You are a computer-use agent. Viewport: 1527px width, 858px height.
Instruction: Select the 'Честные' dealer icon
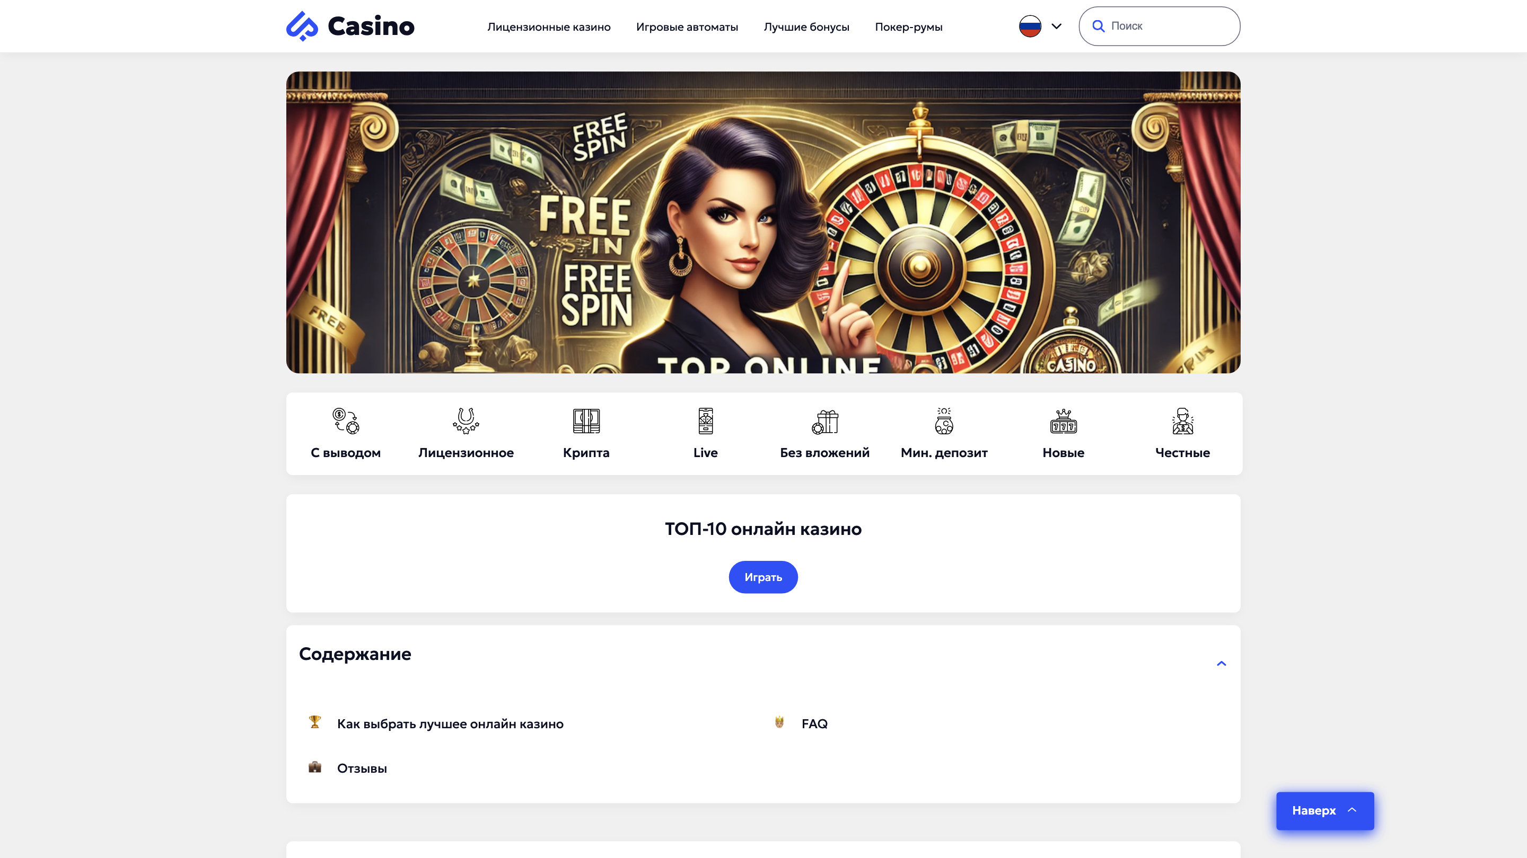pyautogui.click(x=1182, y=421)
